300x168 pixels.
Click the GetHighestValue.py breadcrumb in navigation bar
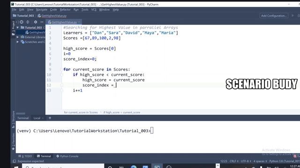coord(52,16)
